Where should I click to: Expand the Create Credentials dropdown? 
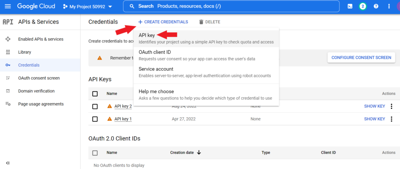pyautogui.click(x=163, y=22)
